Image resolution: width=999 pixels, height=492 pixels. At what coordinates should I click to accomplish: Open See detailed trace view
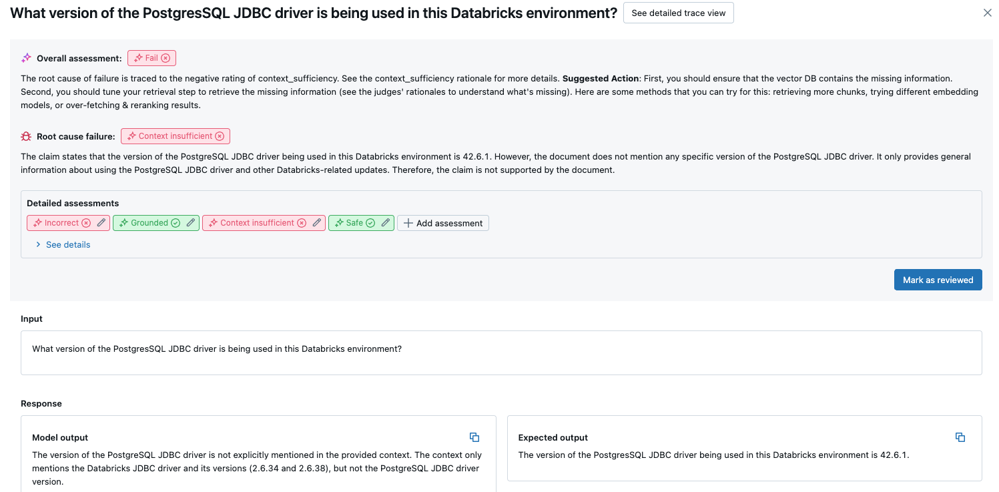[678, 13]
